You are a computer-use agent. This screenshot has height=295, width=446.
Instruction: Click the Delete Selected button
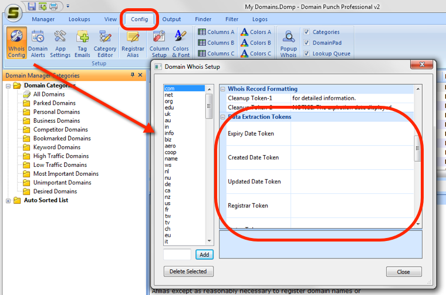point(188,271)
